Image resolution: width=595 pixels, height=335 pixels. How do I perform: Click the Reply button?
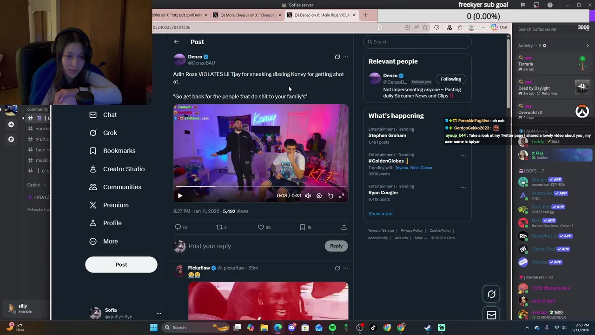pyautogui.click(x=336, y=246)
